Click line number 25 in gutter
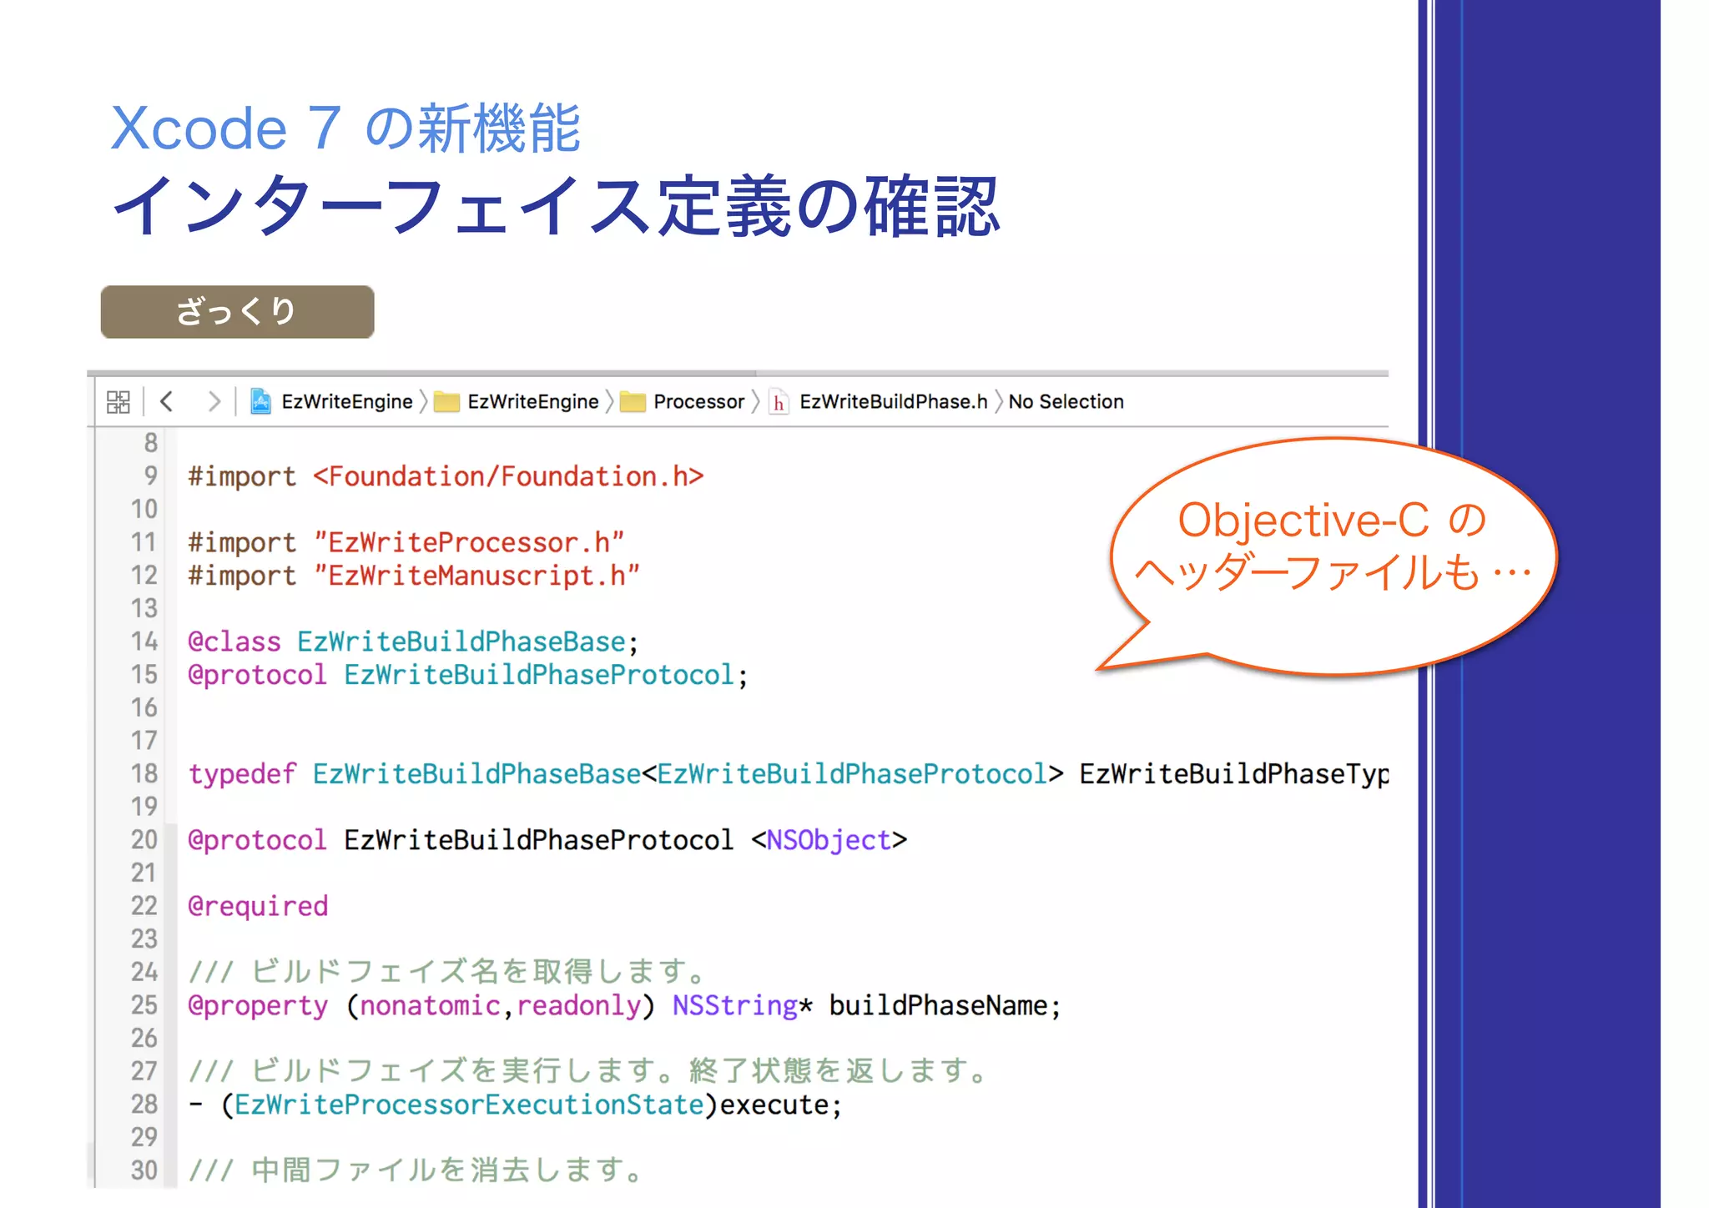Image resolution: width=1709 pixels, height=1208 pixels. pyautogui.click(x=144, y=1005)
